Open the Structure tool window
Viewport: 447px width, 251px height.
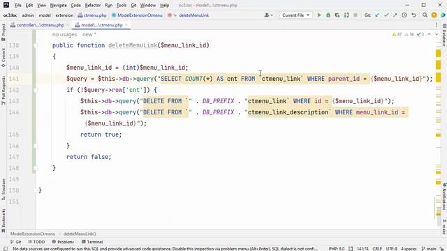(x=3, y=189)
